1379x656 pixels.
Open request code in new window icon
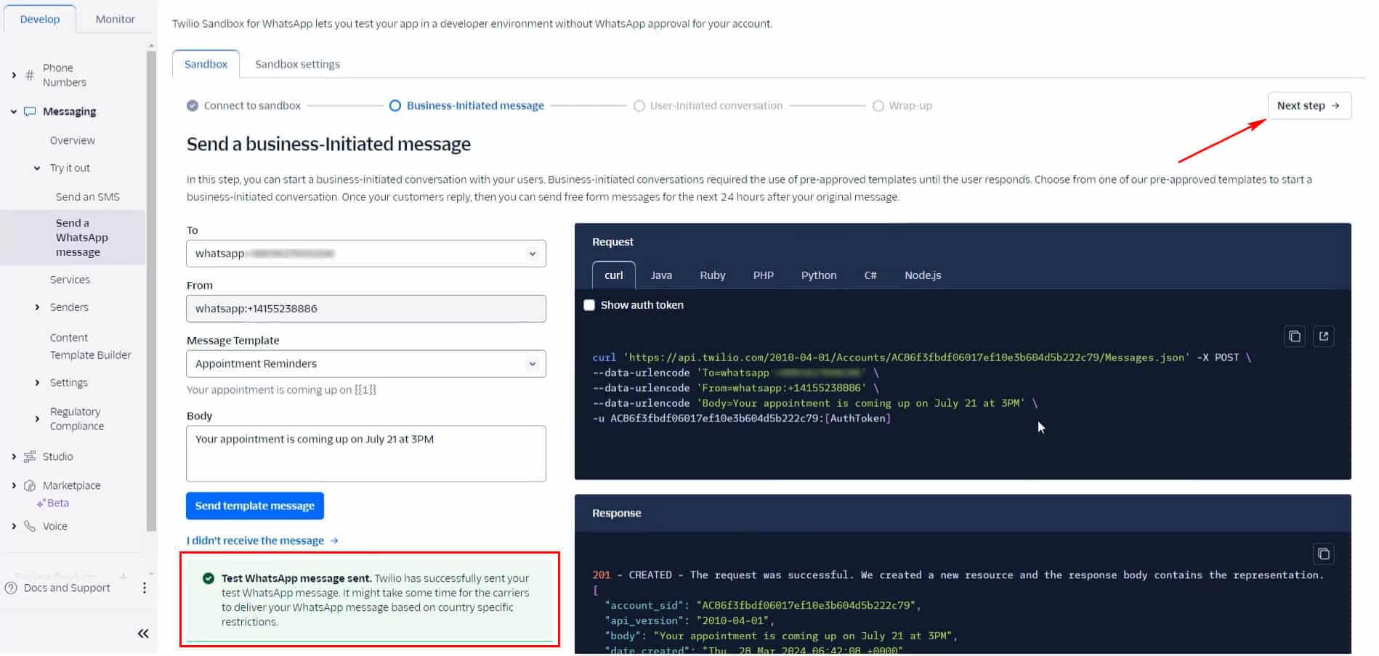click(1323, 336)
